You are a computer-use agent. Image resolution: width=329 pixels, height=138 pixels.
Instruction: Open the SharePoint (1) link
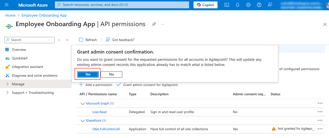tap(96, 121)
